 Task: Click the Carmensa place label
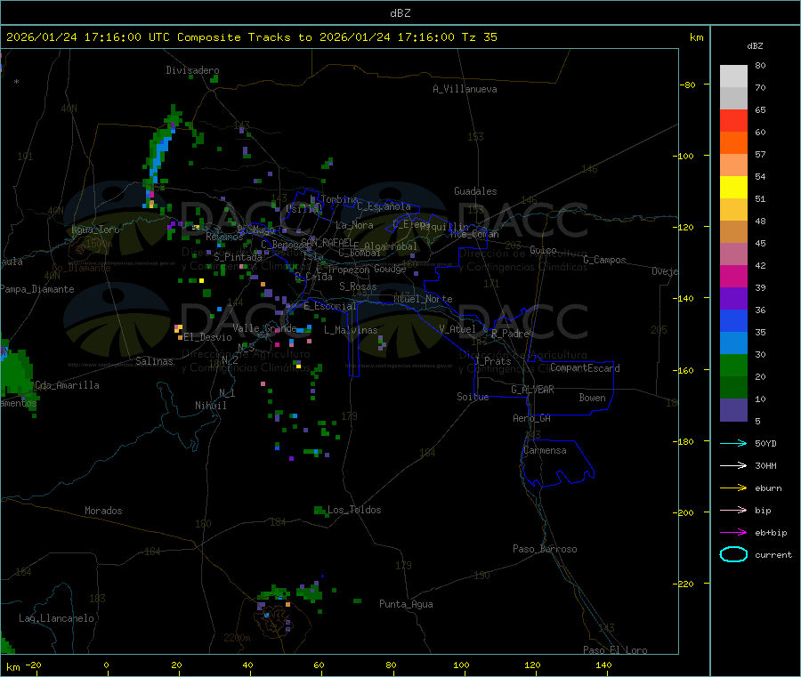coord(545,450)
